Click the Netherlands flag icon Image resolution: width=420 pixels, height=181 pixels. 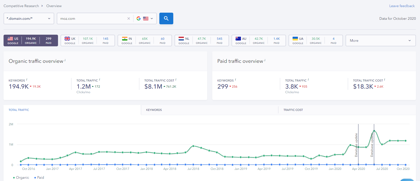[181, 38]
